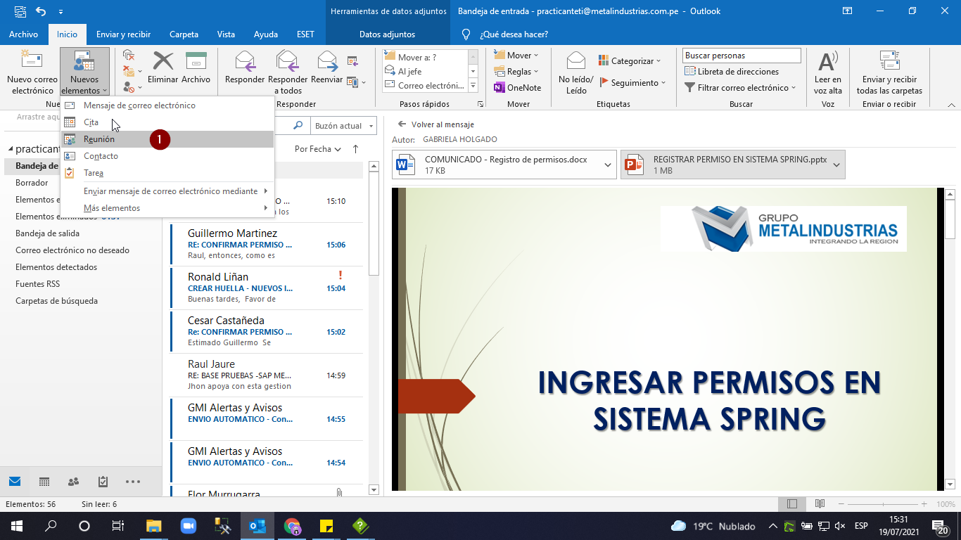Select Tarea in the dropdown menu

tap(167, 173)
